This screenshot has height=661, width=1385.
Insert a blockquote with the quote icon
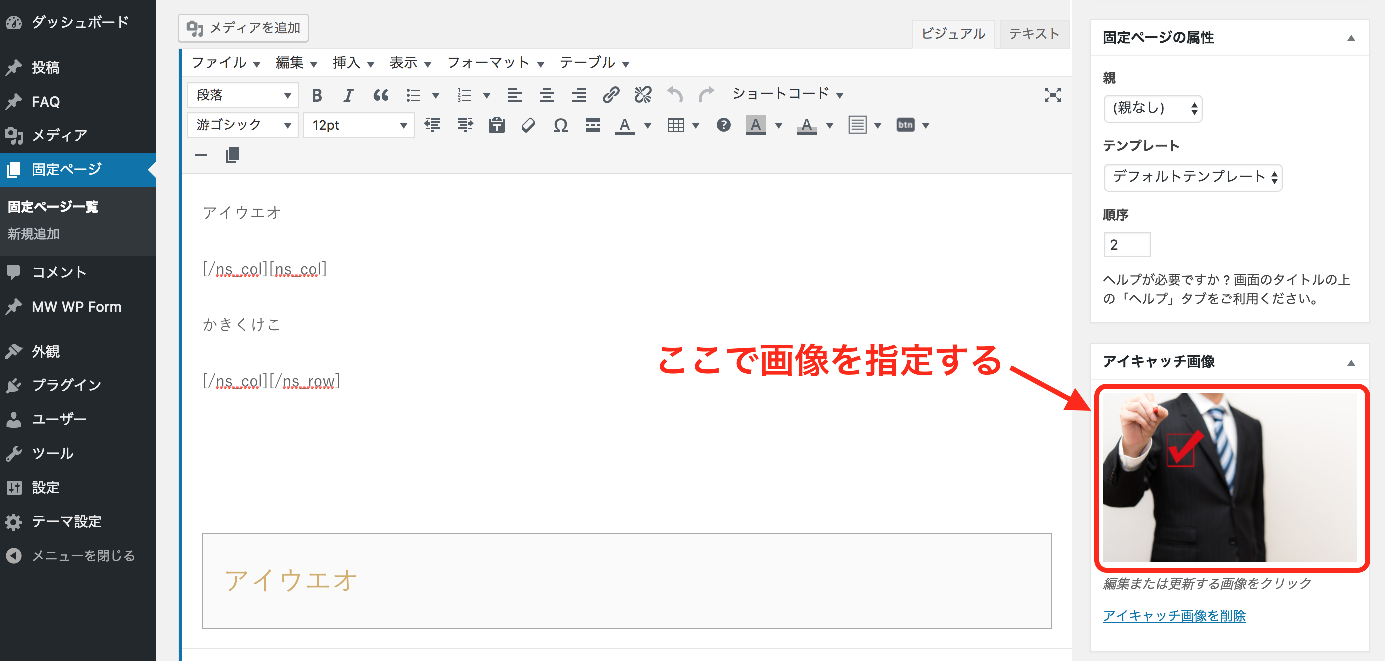(x=380, y=95)
